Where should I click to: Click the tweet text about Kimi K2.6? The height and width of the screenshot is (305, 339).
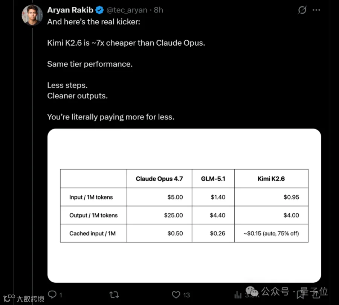[x=126, y=43]
